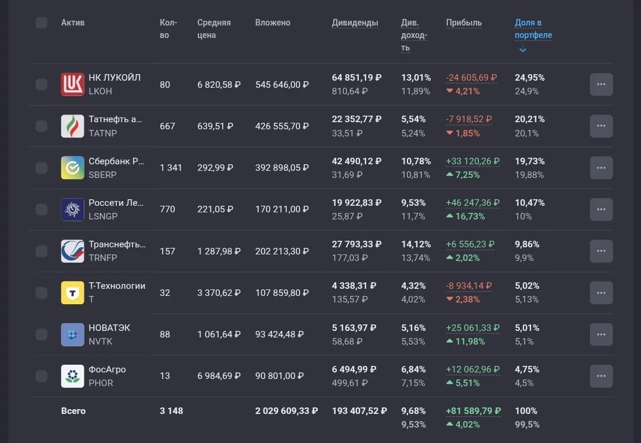Click the Т-Технологии asset name
The height and width of the screenshot is (443, 641).
click(x=117, y=285)
